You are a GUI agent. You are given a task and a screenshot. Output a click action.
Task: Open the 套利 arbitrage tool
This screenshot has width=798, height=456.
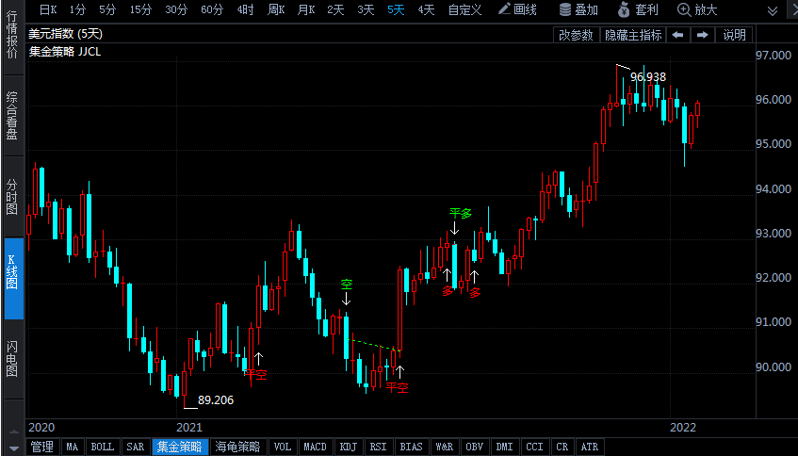pyautogui.click(x=638, y=9)
